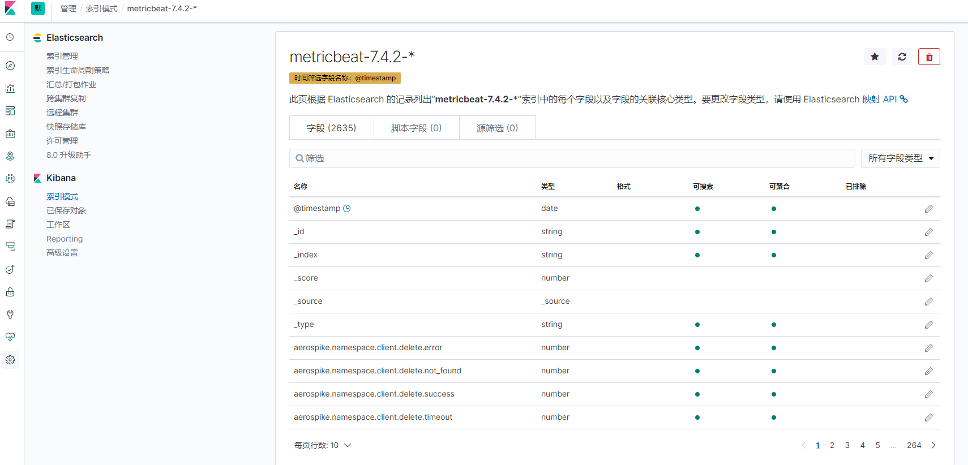Edit aerospike.namespace.client.delete.success field

[929, 394]
